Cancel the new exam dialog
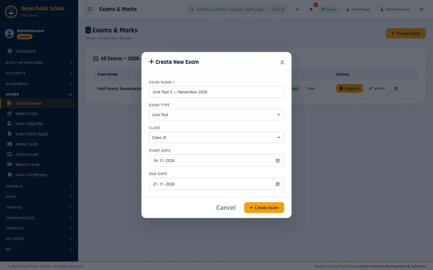This screenshot has width=433, height=270. [226, 208]
